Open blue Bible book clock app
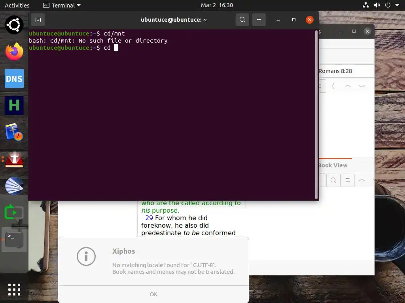The height and width of the screenshot is (303, 405). click(14, 132)
